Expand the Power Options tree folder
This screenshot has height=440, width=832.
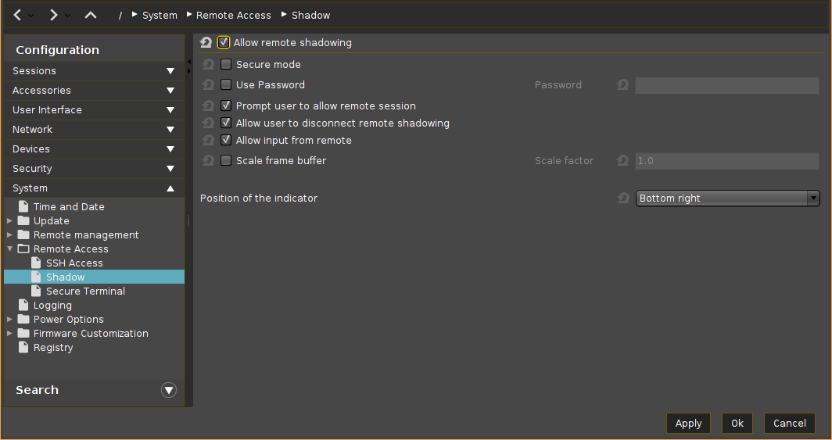point(9,320)
